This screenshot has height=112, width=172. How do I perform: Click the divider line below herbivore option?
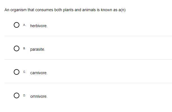88,36
